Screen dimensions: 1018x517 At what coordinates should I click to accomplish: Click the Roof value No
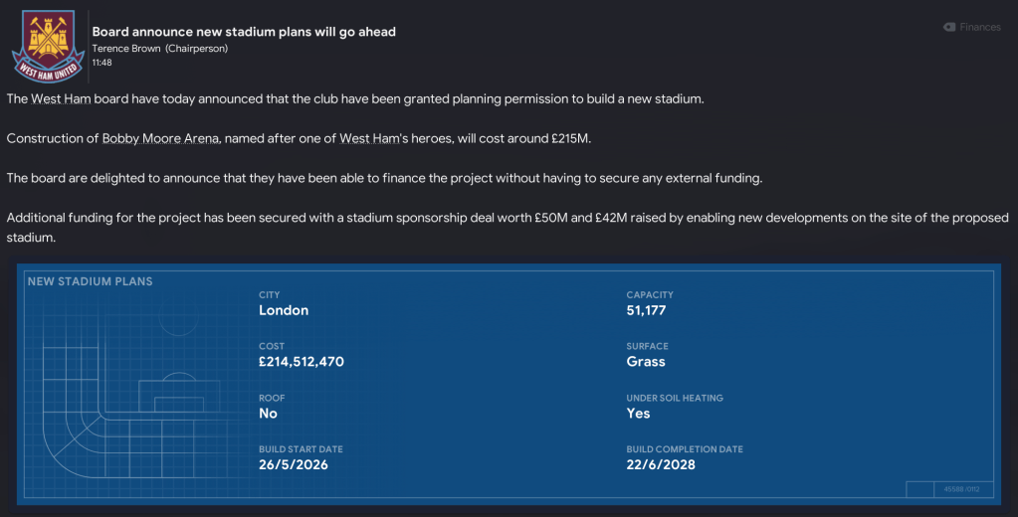[x=268, y=414]
